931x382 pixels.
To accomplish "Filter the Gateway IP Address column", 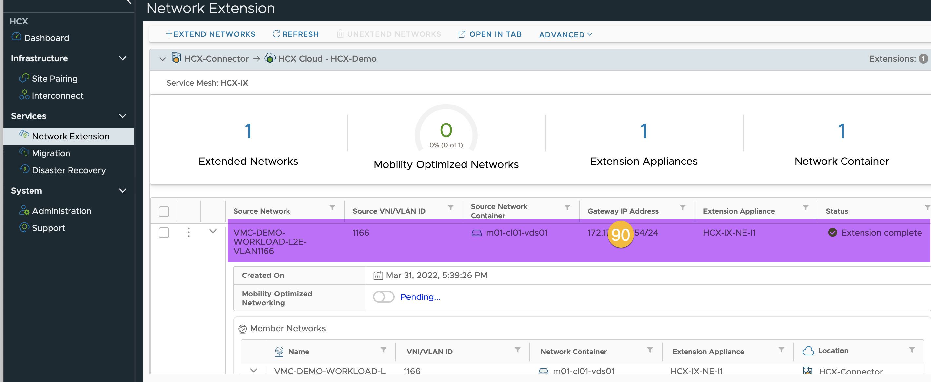I will (683, 208).
